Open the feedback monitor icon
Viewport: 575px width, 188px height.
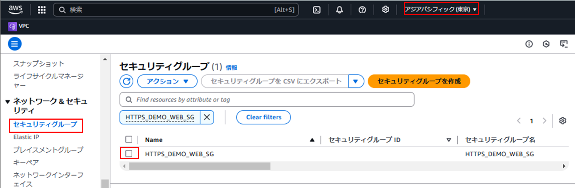564,44
